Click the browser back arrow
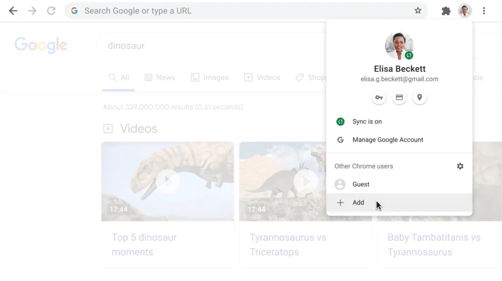This screenshot has width=502, height=281. point(13,11)
